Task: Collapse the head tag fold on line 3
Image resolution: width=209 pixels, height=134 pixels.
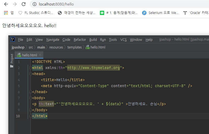Action: point(30,74)
